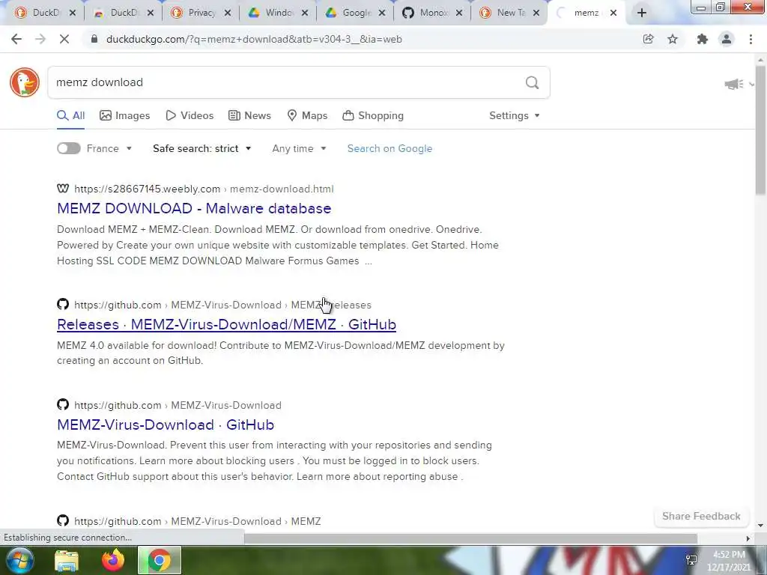Expand the France region dropdown

click(x=109, y=148)
